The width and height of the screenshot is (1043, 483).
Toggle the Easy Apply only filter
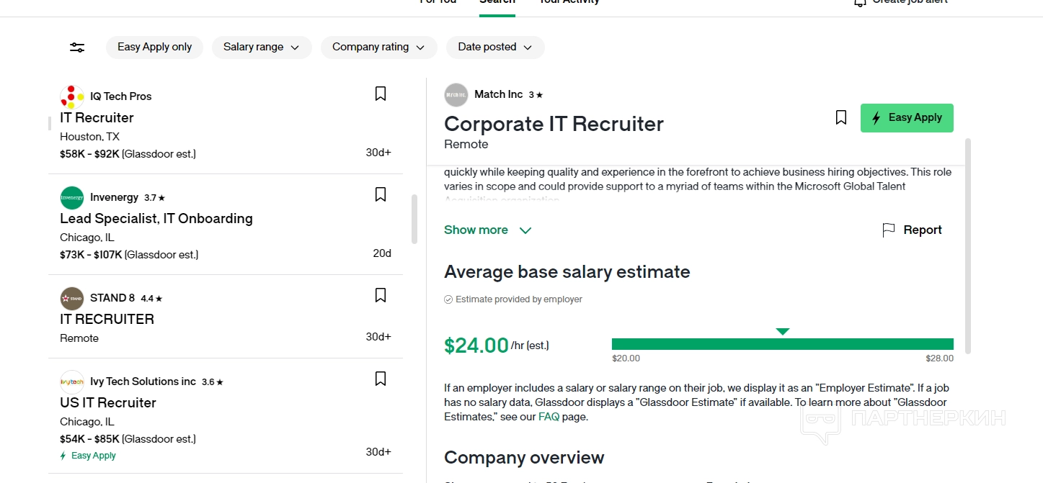pyautogui.click(x=154, y=48)
